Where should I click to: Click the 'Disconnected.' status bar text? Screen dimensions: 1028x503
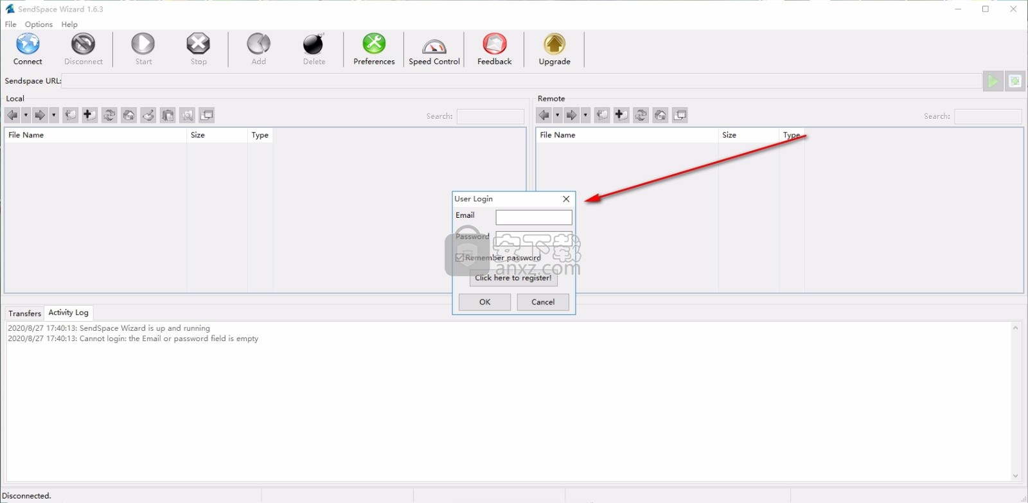point(27,496)
